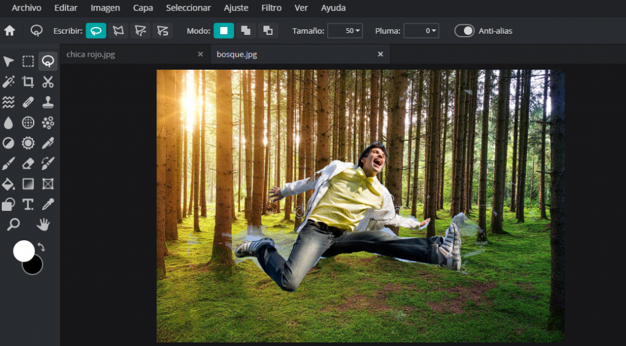Swap foreground and background colors
Screen dimensions: 626x346
click(42, 247)
